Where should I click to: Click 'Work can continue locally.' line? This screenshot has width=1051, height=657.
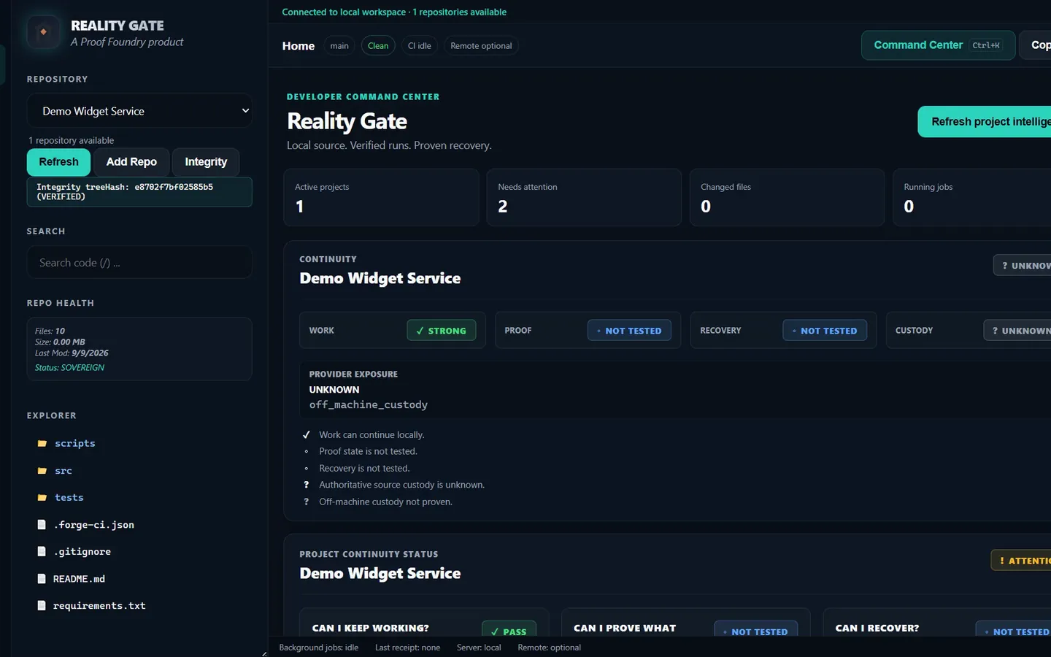371,435
